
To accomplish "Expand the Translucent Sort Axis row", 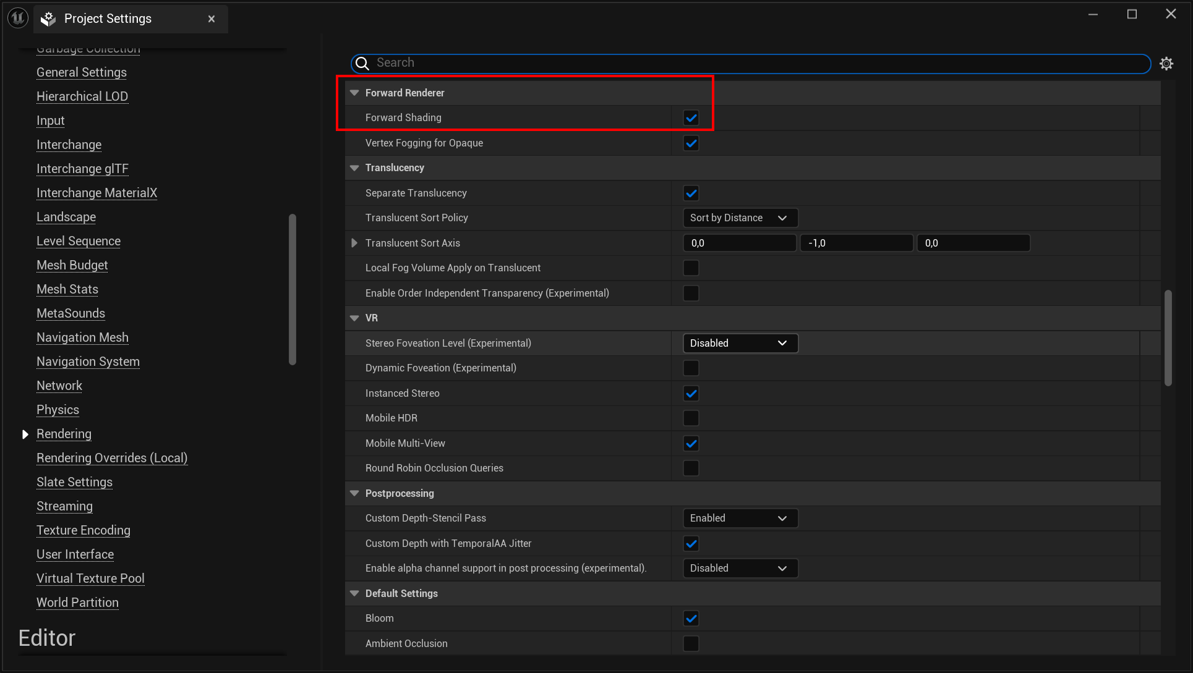I will (x=354, y=242).
